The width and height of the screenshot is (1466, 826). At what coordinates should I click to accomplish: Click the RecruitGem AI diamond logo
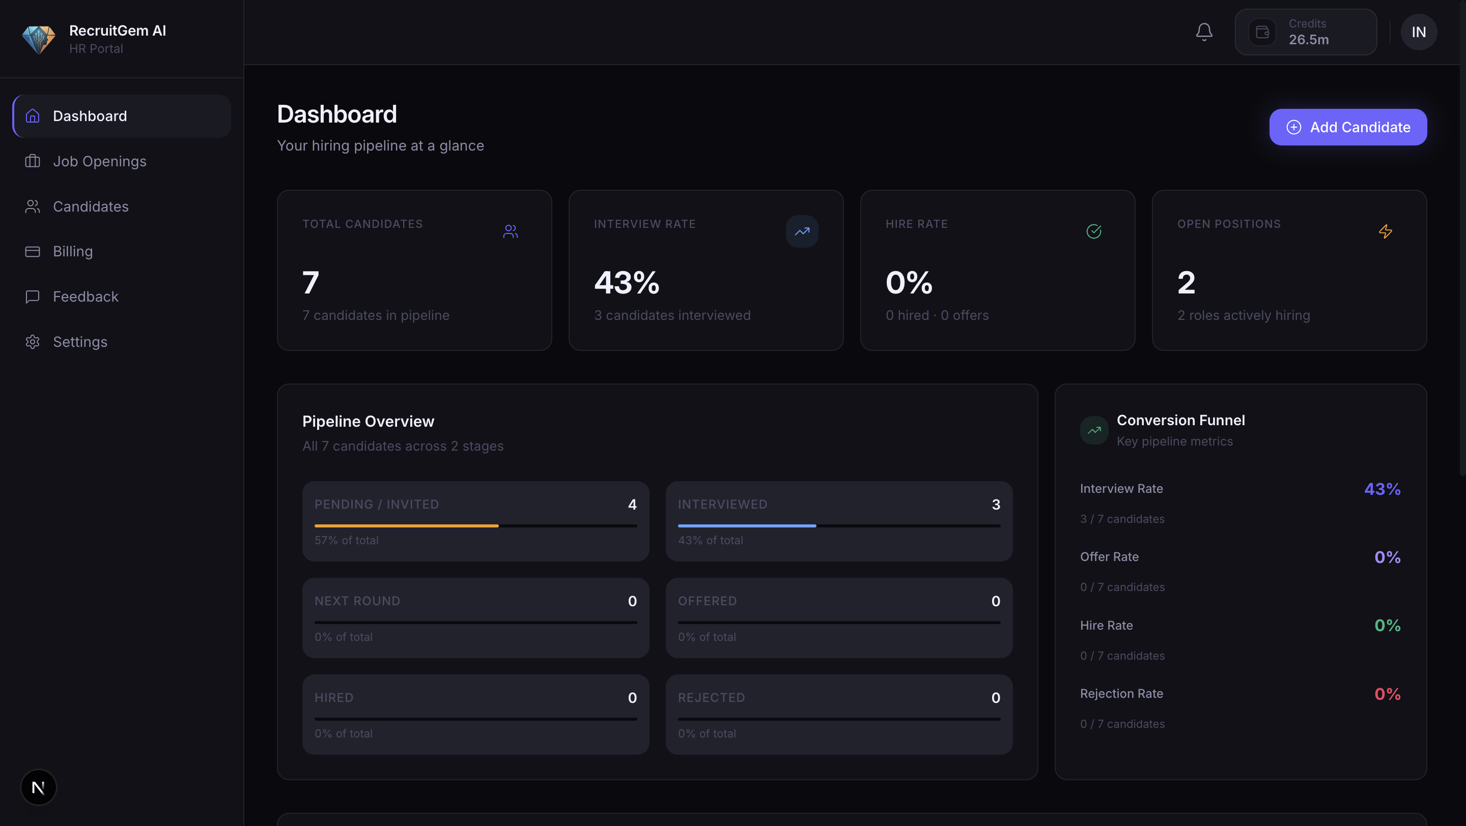[x=39, y=39]
